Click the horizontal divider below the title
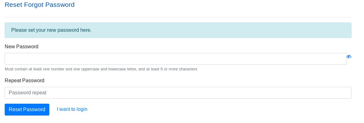 point(178,17)
